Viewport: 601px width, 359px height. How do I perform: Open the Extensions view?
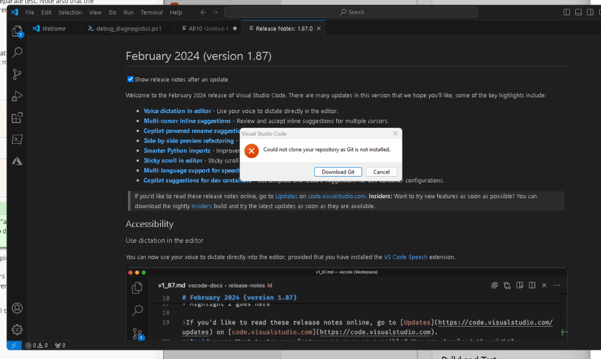click(x=17, y=118)
